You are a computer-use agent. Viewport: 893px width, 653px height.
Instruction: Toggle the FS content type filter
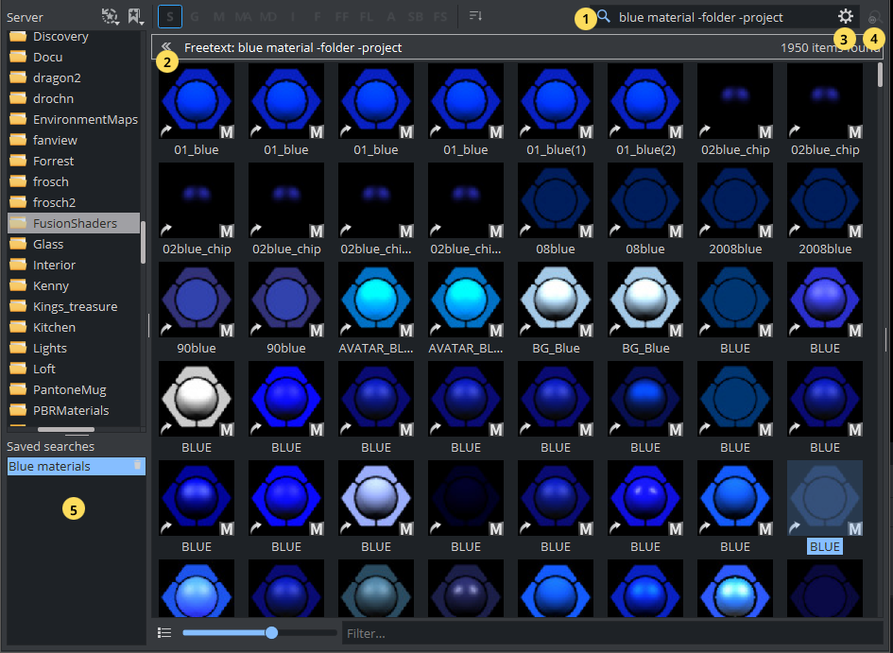pos(440,16)
